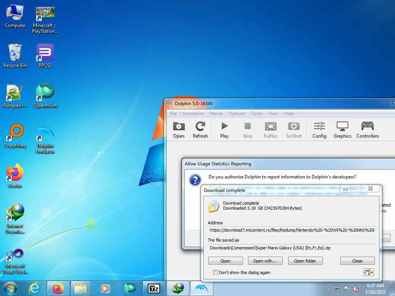Open Firefox from the taskbar
395x296 pixels.
[x=58, y=289]
